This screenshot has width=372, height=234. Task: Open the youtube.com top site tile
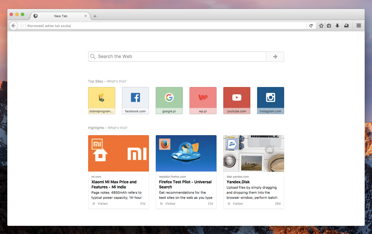(237, 101)
